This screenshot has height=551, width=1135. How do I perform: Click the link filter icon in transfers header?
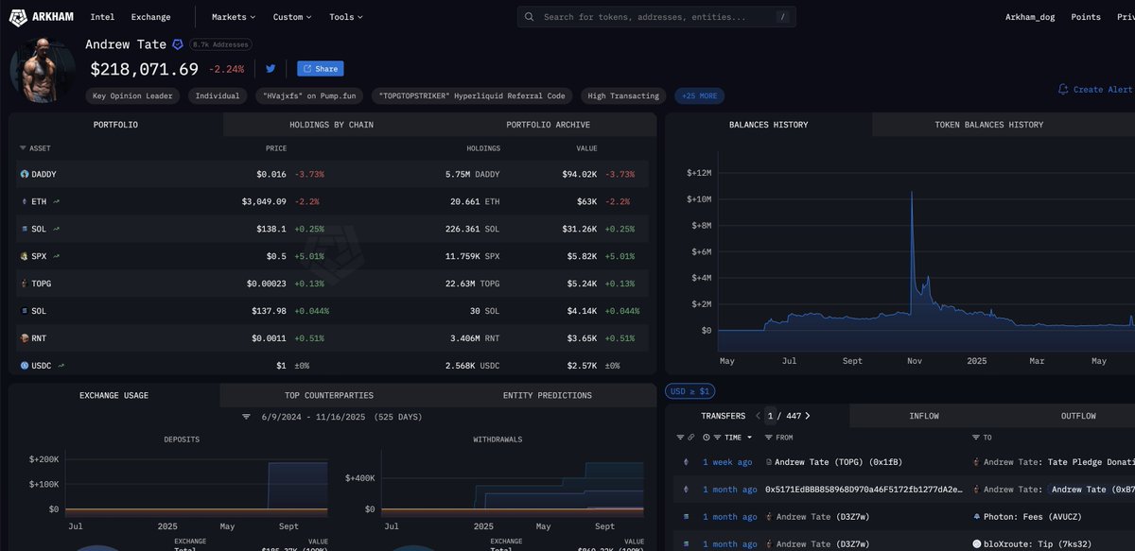(691, 438)
